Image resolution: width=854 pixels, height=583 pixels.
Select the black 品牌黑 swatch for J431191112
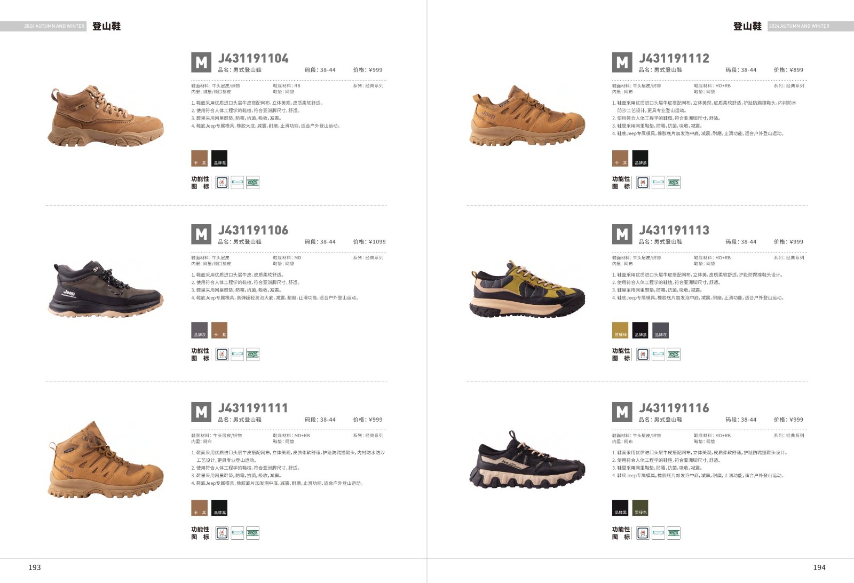[640, 159]
